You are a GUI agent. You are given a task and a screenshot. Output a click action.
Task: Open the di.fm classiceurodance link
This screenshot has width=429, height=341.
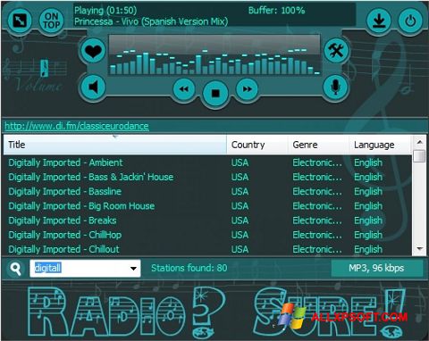click(77, 126)
